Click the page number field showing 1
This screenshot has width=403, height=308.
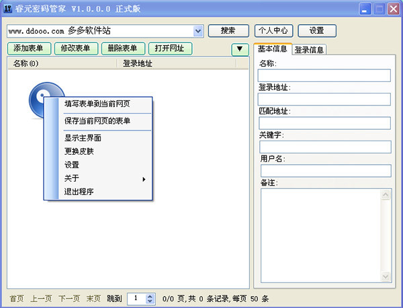tap(137, 299)
